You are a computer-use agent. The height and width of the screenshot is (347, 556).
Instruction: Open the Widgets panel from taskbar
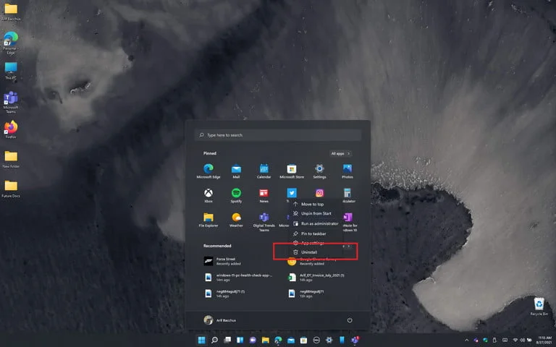tap(240, 340)
